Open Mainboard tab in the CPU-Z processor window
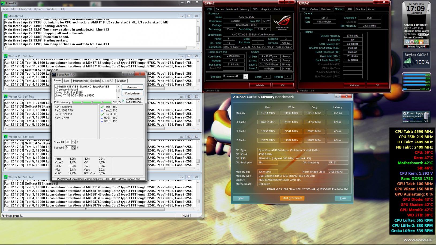 [232, 9]
